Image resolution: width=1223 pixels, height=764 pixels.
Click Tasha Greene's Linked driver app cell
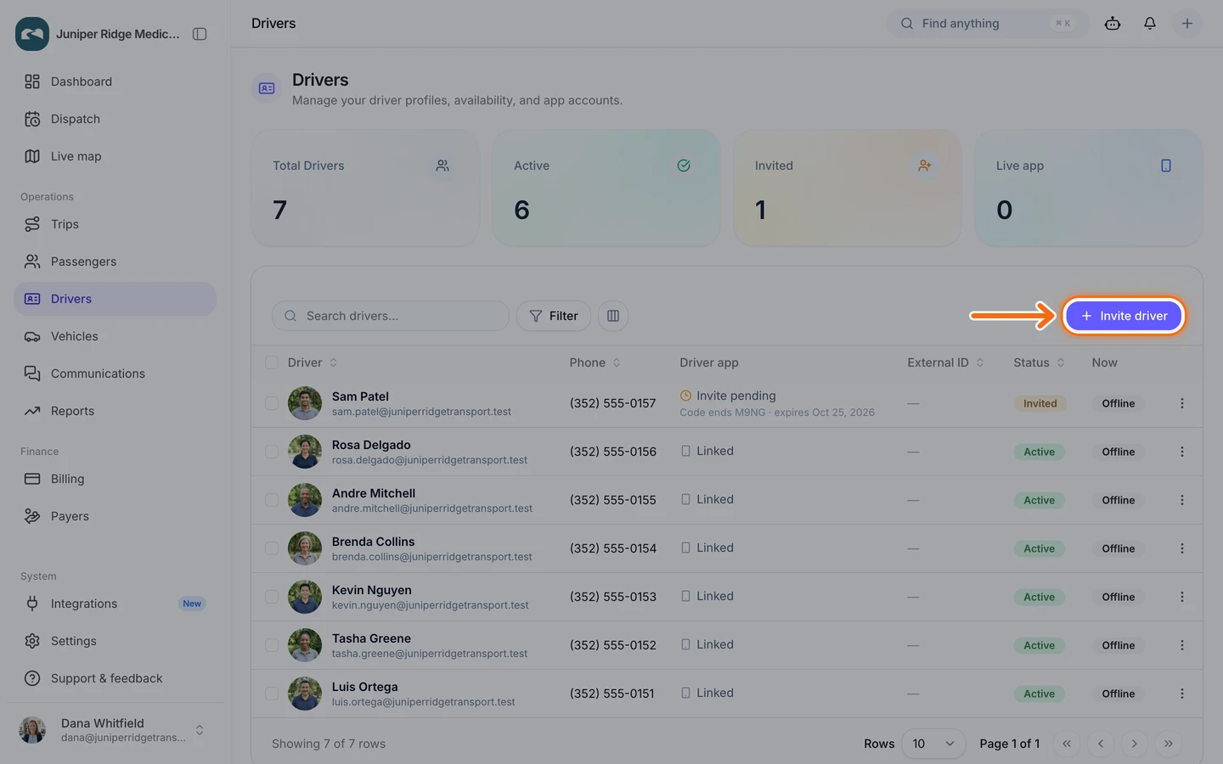coord(707,645)
